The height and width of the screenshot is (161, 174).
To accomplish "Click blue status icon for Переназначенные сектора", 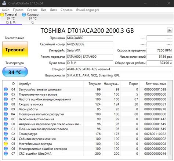I will coord(6,94).
